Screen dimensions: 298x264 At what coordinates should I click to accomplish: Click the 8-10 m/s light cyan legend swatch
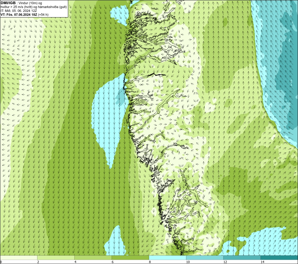pos(167,257)
